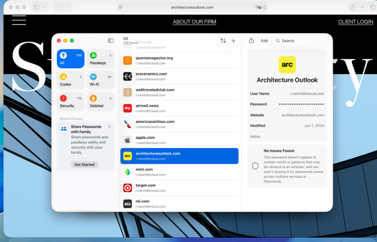Viewport: 377px width, 242px height.
Task: Edit the Architecture Outlook entry
Action: coord(264,41)
